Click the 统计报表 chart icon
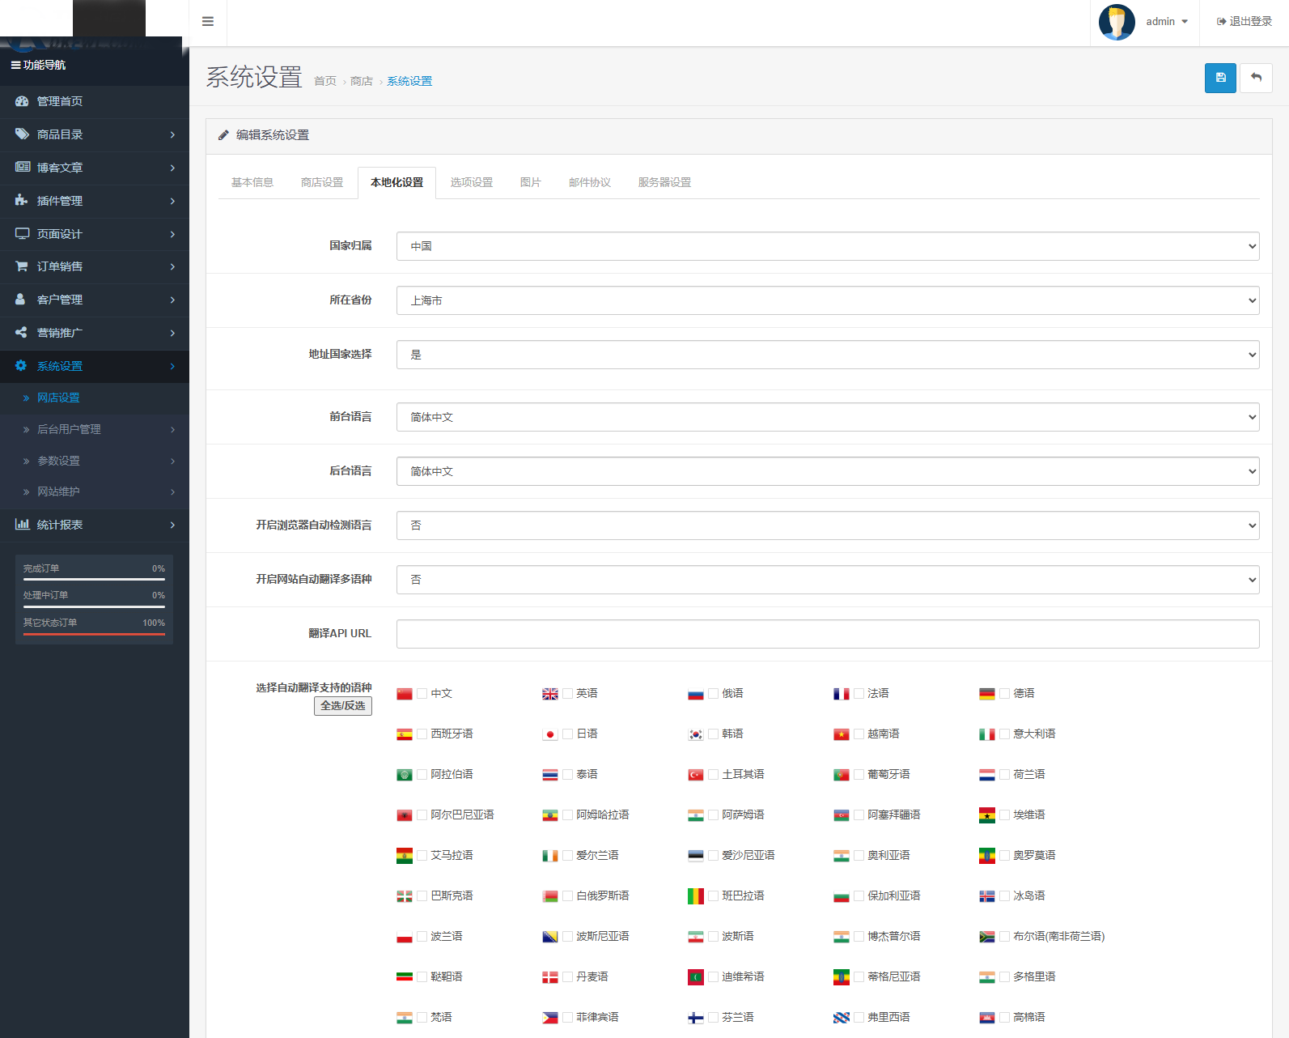 point(22,525)
